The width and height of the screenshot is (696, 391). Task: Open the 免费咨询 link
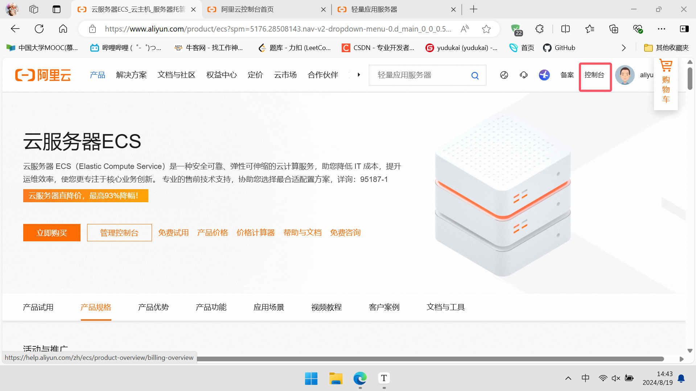point(345,233)
